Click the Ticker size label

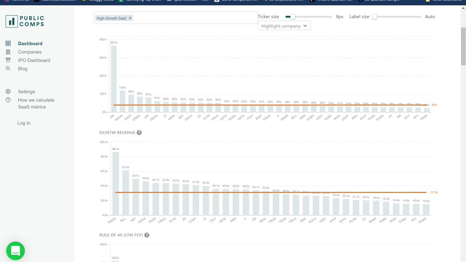coord(268,17)
